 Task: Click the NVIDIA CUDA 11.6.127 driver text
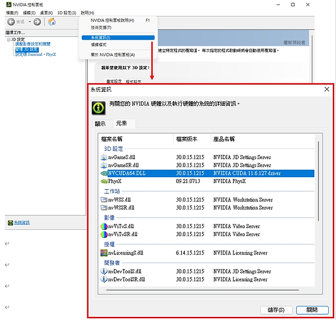tap(247, 174)
